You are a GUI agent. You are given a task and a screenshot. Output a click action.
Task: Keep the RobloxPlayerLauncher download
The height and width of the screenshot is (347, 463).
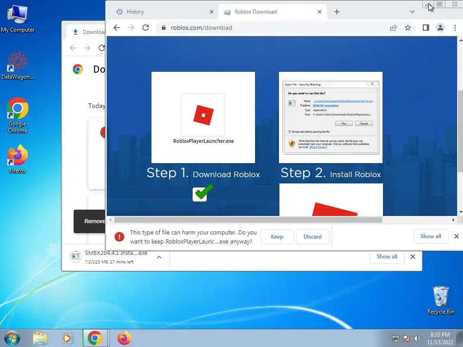tap(277, 237)
